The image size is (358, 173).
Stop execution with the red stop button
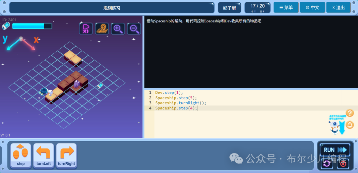coord(343,164)
